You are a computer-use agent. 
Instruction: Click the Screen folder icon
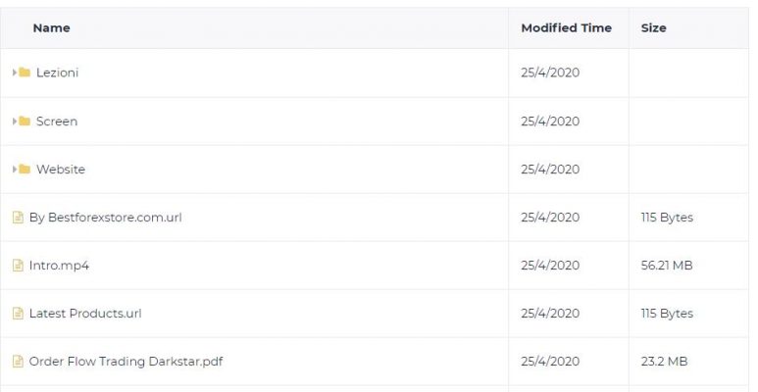coord(25,121)
